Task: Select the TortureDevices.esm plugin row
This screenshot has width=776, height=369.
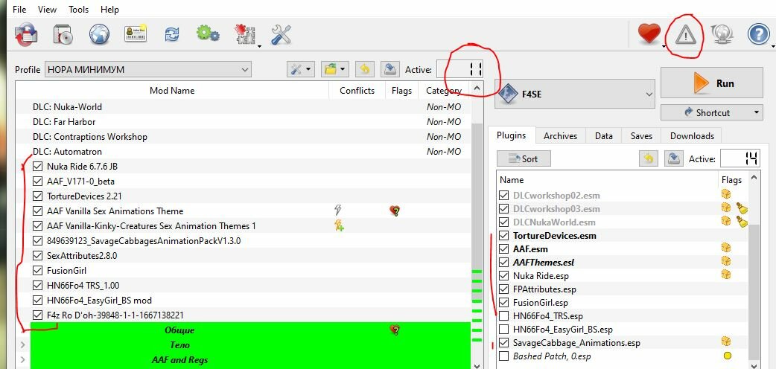Action: (x=622, y=235)
